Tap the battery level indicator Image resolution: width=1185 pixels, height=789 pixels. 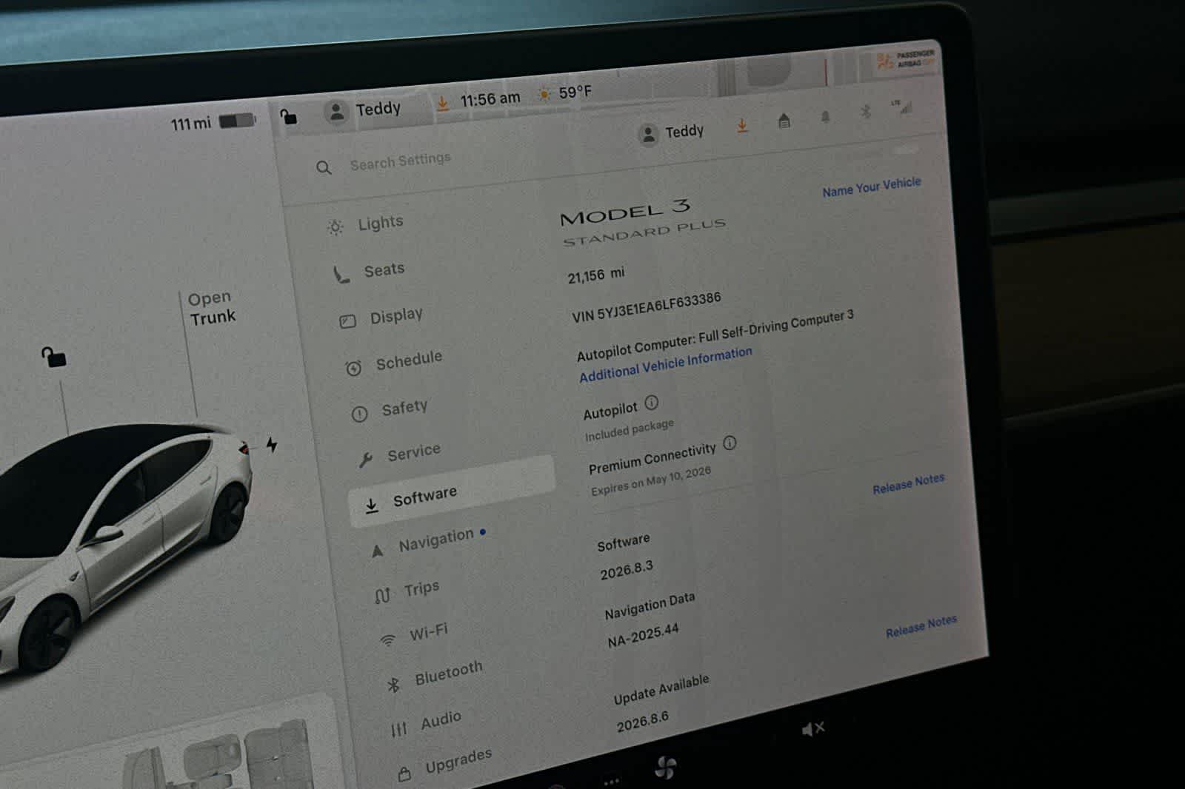tap(237, 121)
